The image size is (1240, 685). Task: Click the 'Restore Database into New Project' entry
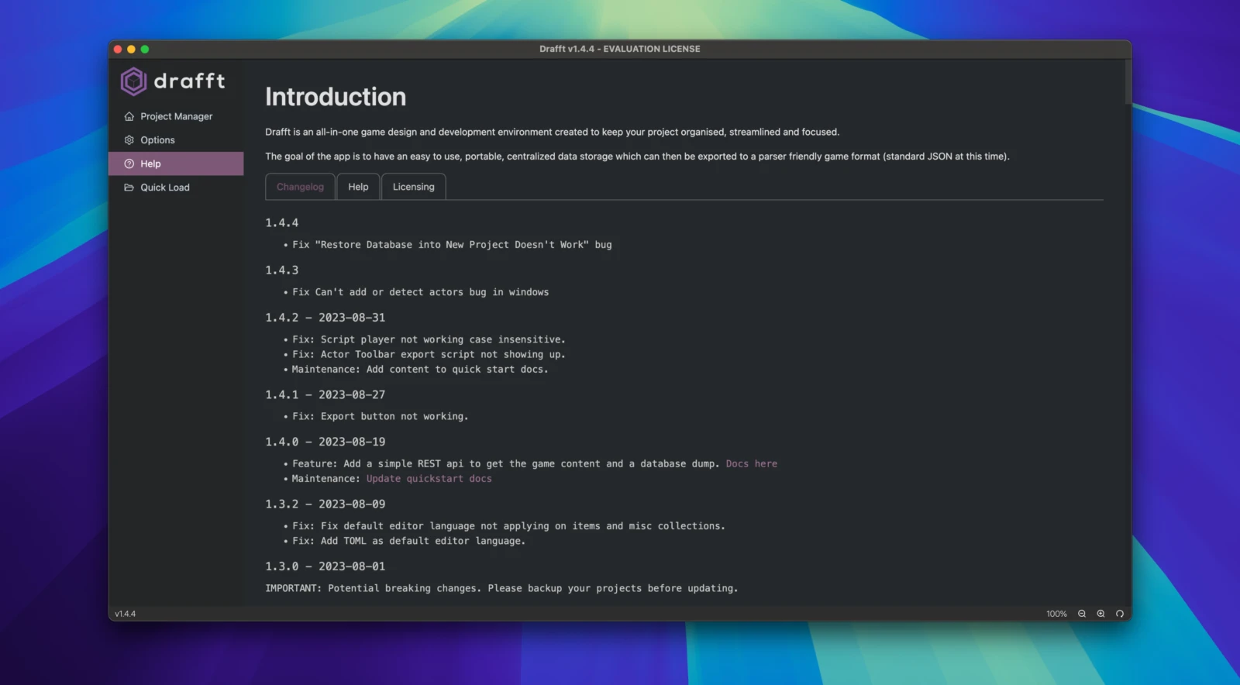pos(452,245)
